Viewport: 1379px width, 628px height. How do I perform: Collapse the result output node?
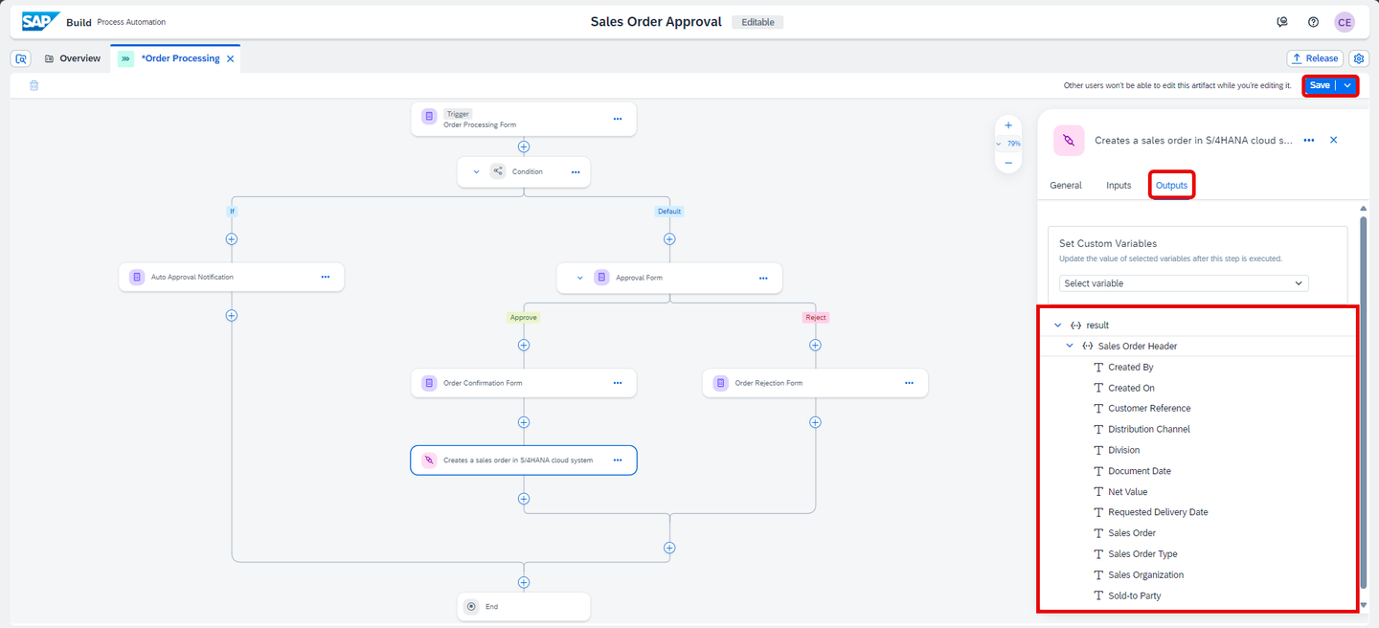click(1058, 325)
